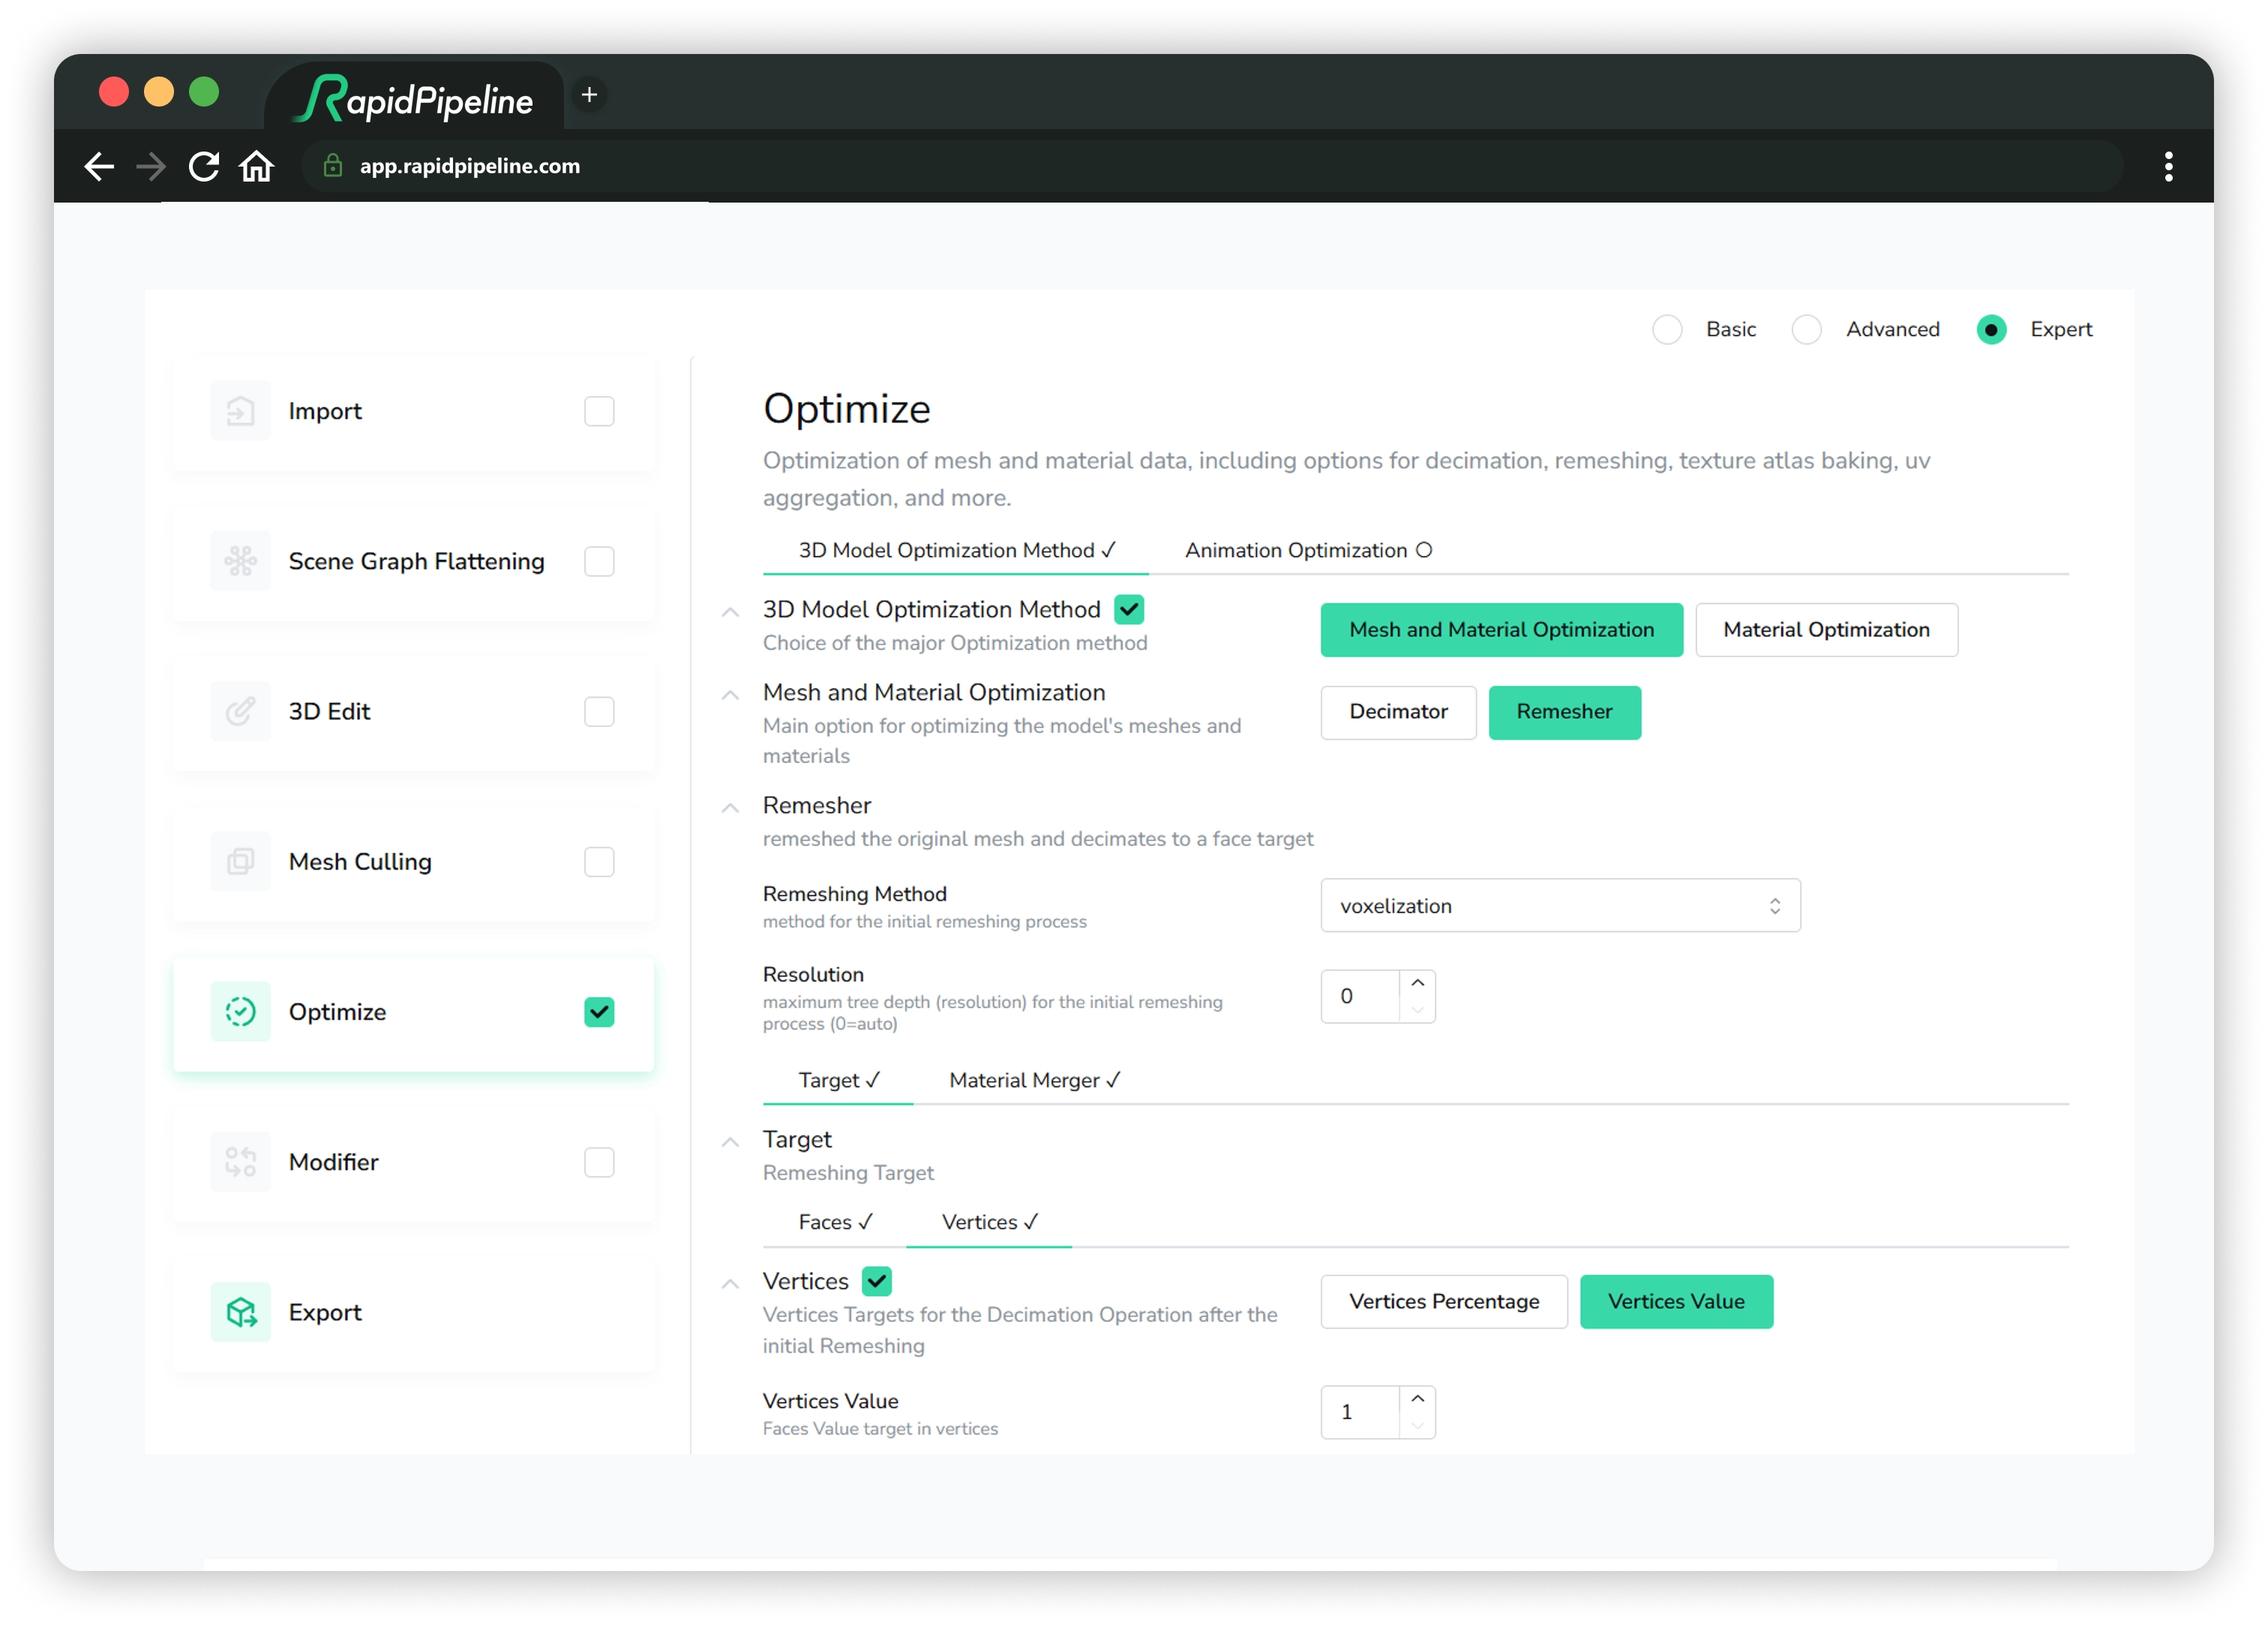Select the Basic mode radio button
The image size is (2268, 1625).
point(1667,329)
